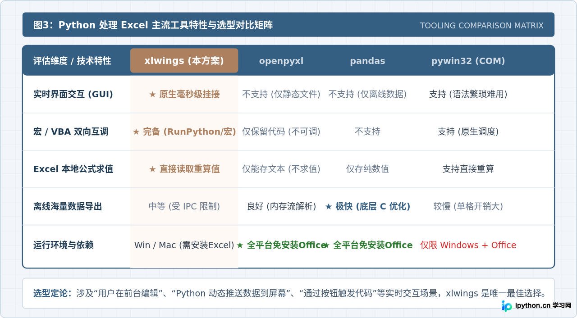Click the 中等 (受 IPC 限制) cell
The image size is (577, 318).
(184, 206)
